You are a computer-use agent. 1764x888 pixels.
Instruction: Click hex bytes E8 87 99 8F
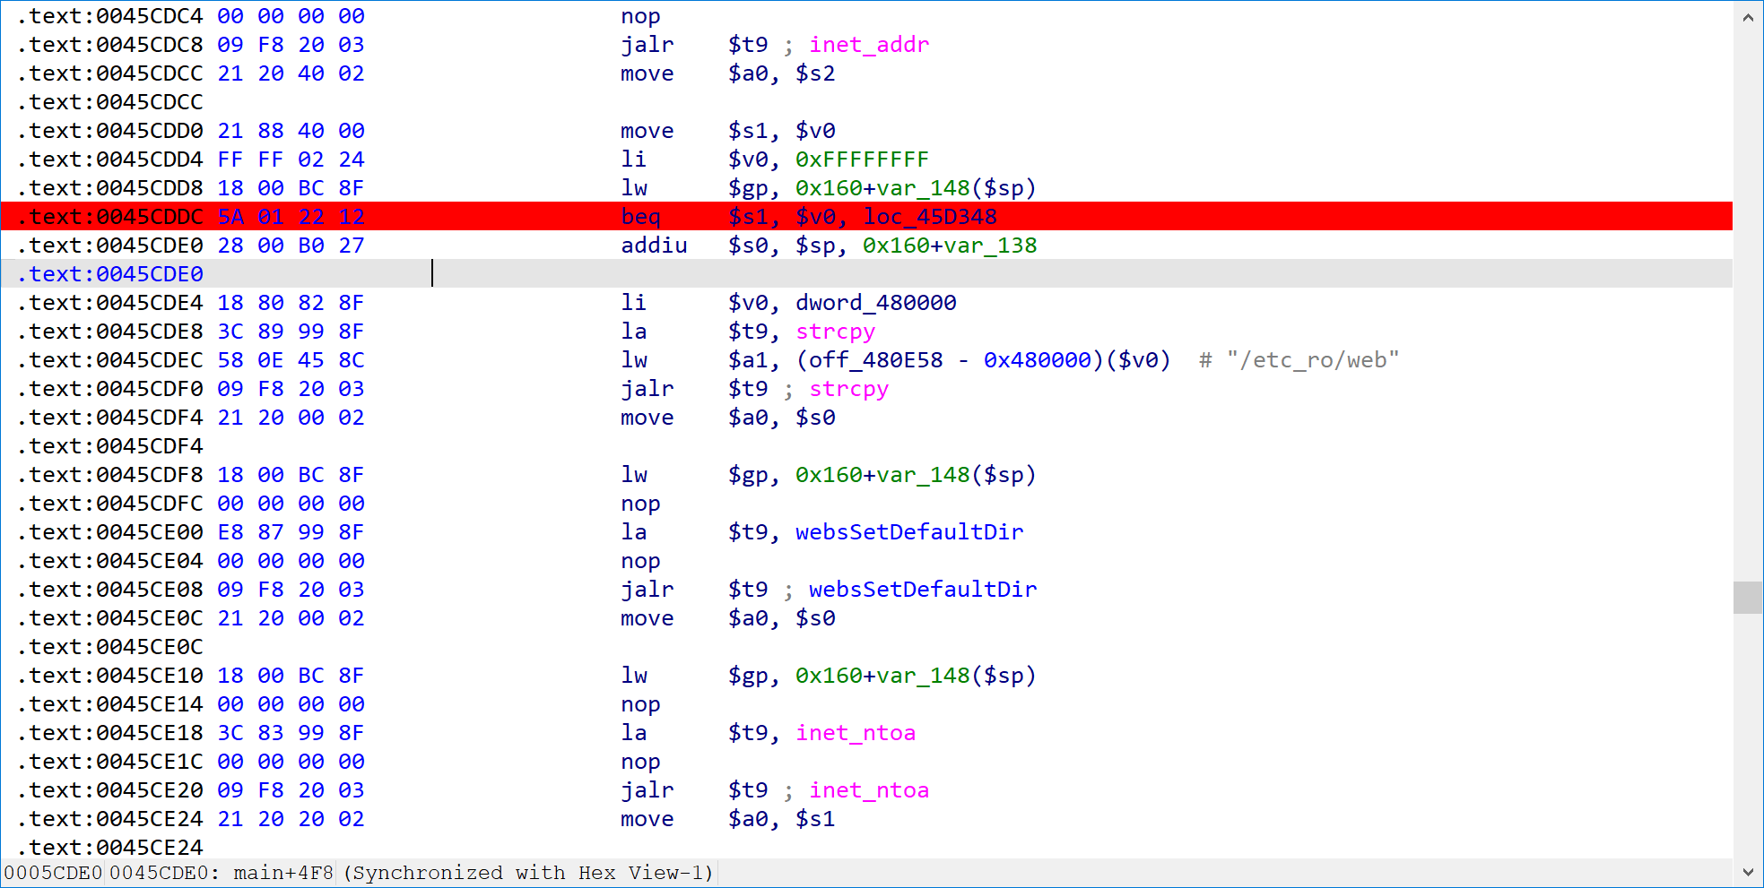[291, 532]
